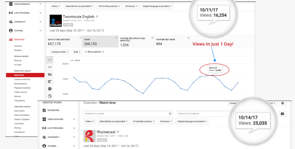
Task: Select the stacked area chart icon
Action: point(50,74)
